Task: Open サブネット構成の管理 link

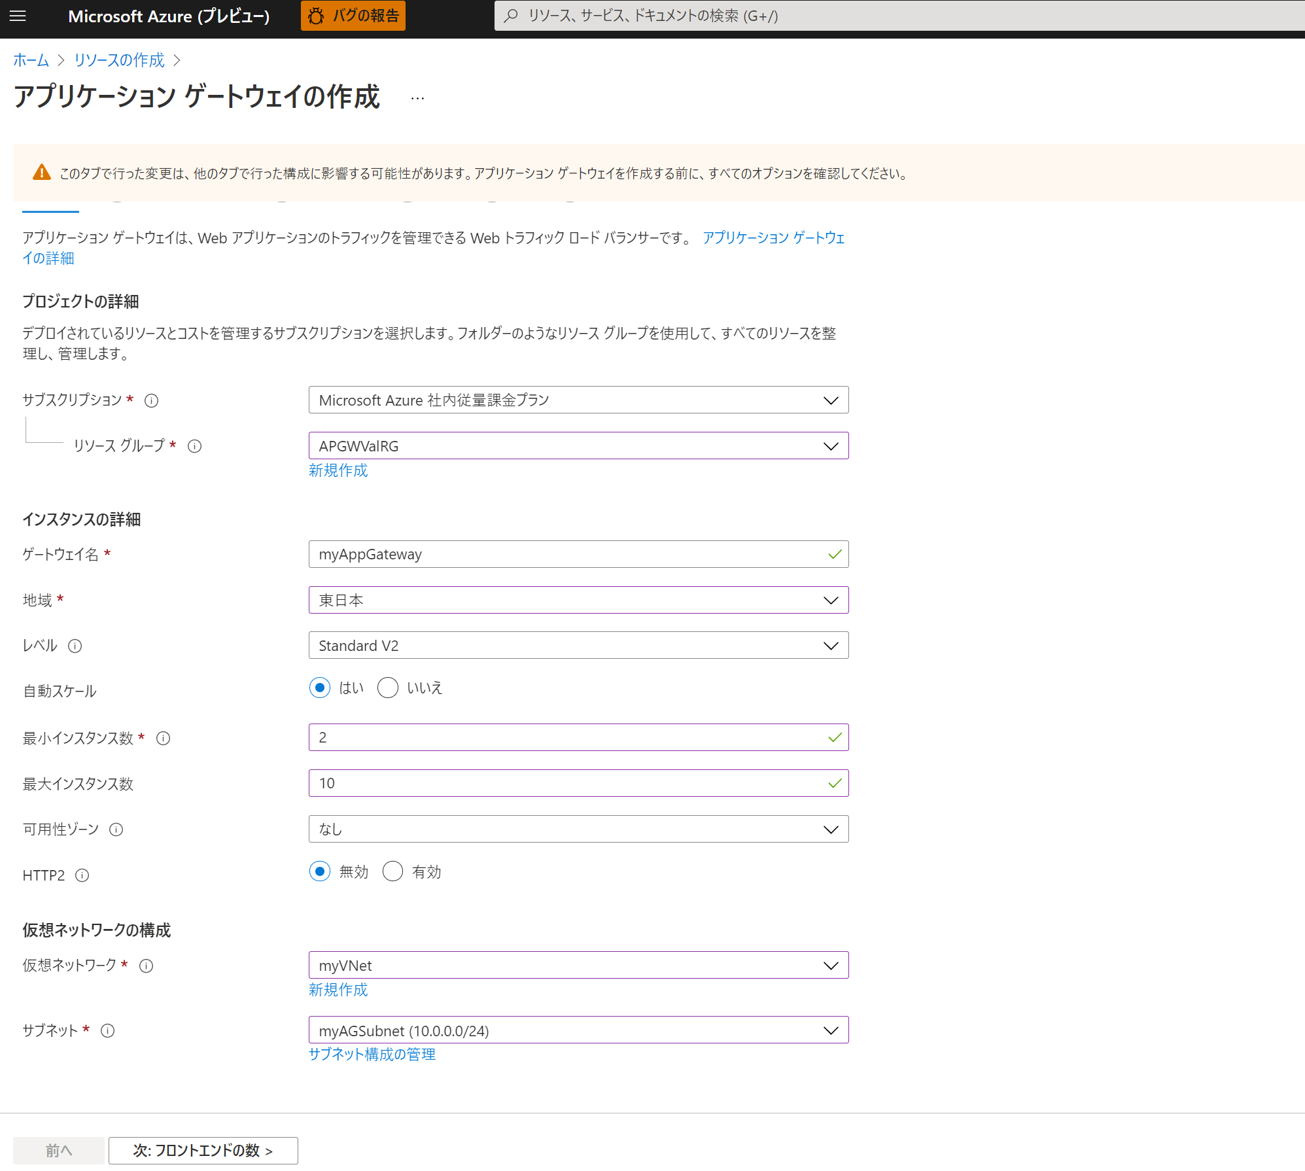Action: [372, 1054]
